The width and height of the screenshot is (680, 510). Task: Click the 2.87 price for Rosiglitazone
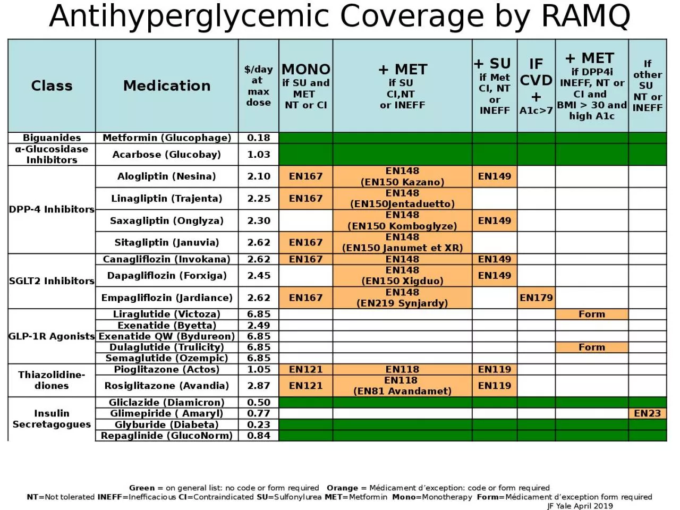point(259,386)
